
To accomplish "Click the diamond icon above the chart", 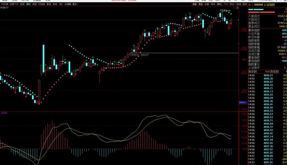I will 234,8.
